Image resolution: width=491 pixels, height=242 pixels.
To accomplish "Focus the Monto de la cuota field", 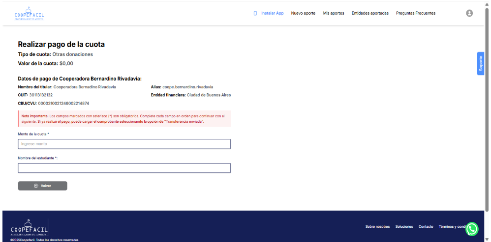I will pyautogui.click(x=124, y=144).
